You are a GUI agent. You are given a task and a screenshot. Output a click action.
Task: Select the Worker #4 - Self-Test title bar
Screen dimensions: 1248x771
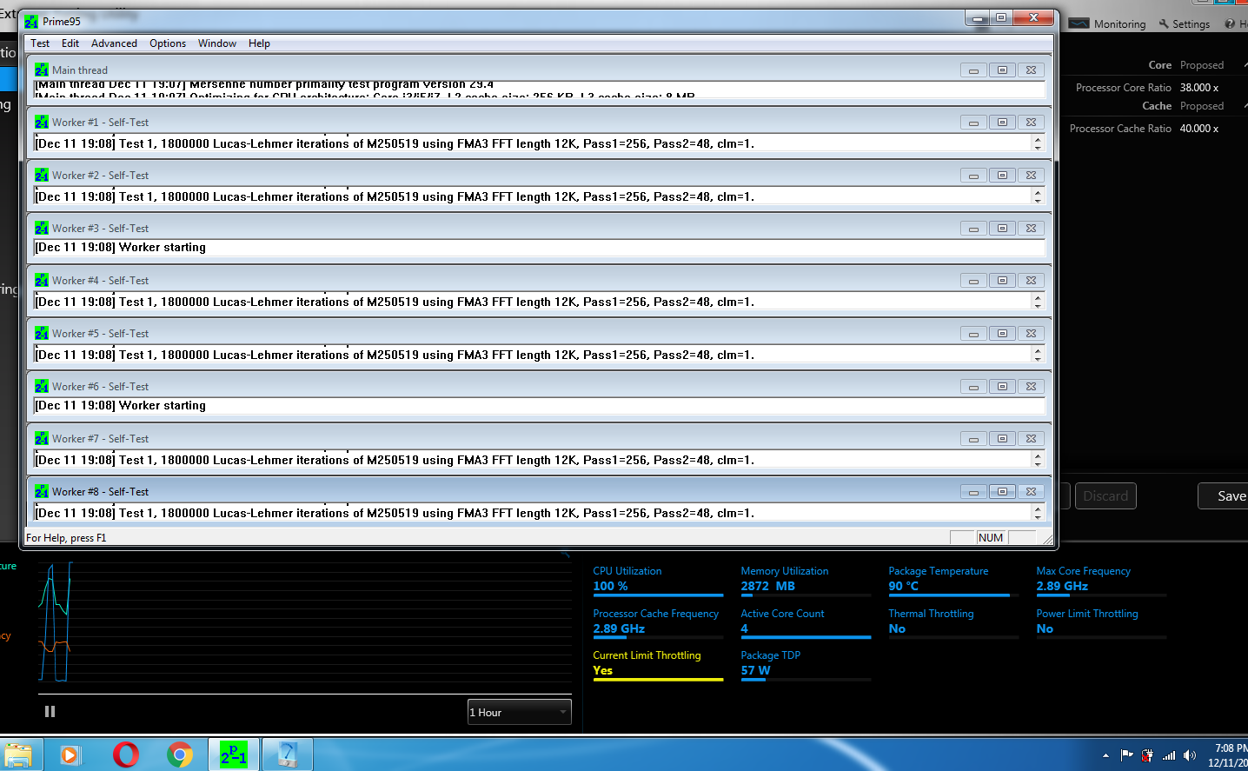[x=539, y=281]
